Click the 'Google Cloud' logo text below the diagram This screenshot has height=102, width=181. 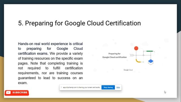pos(128,70)
